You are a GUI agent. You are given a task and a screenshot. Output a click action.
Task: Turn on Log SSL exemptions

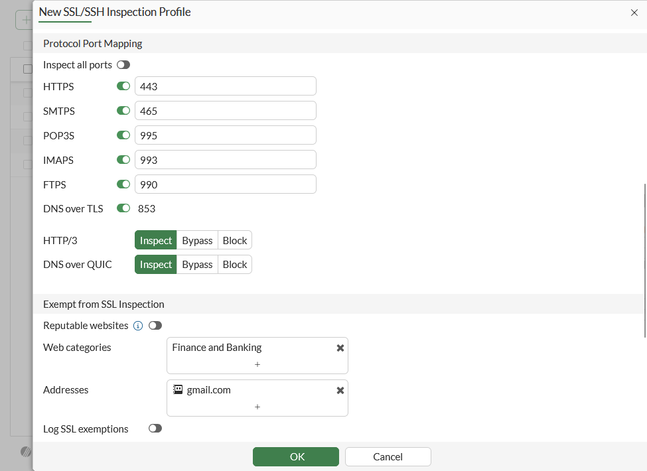click(155, 429)
